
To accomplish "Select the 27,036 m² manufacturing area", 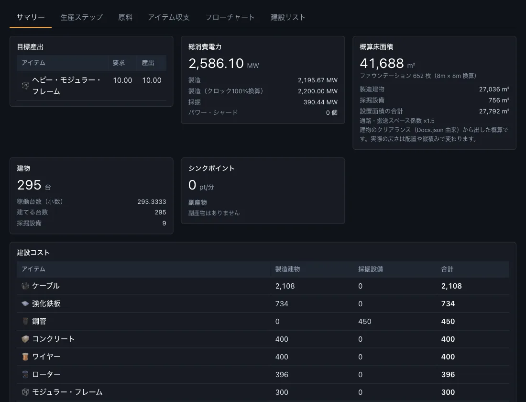I will click(494, 89).
